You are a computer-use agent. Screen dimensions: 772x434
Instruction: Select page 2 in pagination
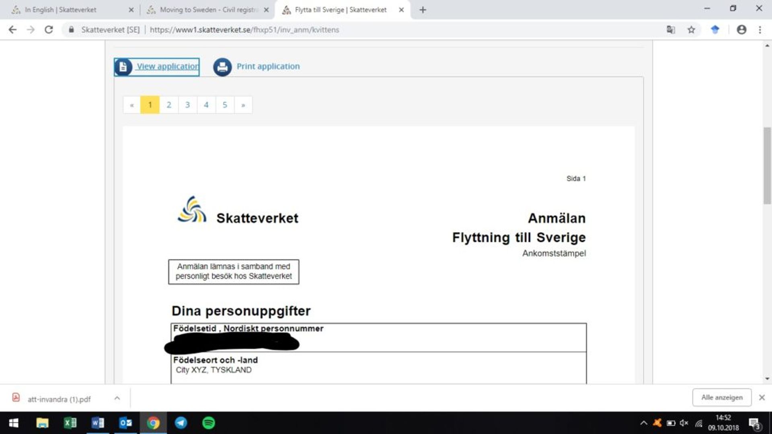(x=168, y=104)
